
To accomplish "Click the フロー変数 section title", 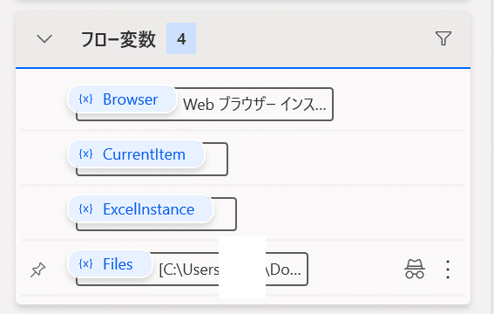I will (118, 39).
